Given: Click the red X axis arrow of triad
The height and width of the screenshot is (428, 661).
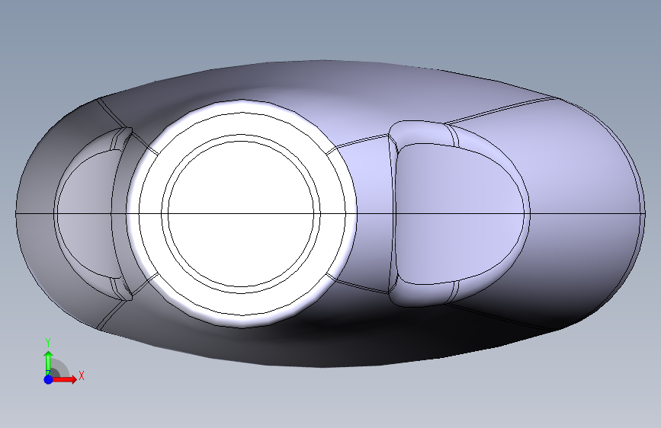Looking at the screenshot, I should [x=64, y=379].
